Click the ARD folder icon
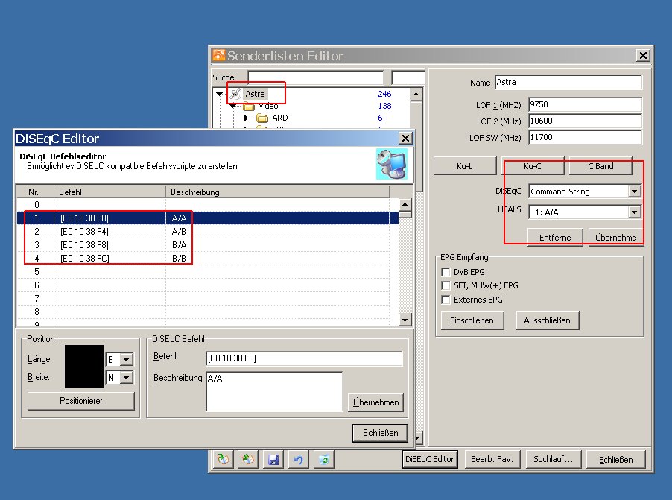The height and width of the screenshot is (500, 672). point(261,118)
